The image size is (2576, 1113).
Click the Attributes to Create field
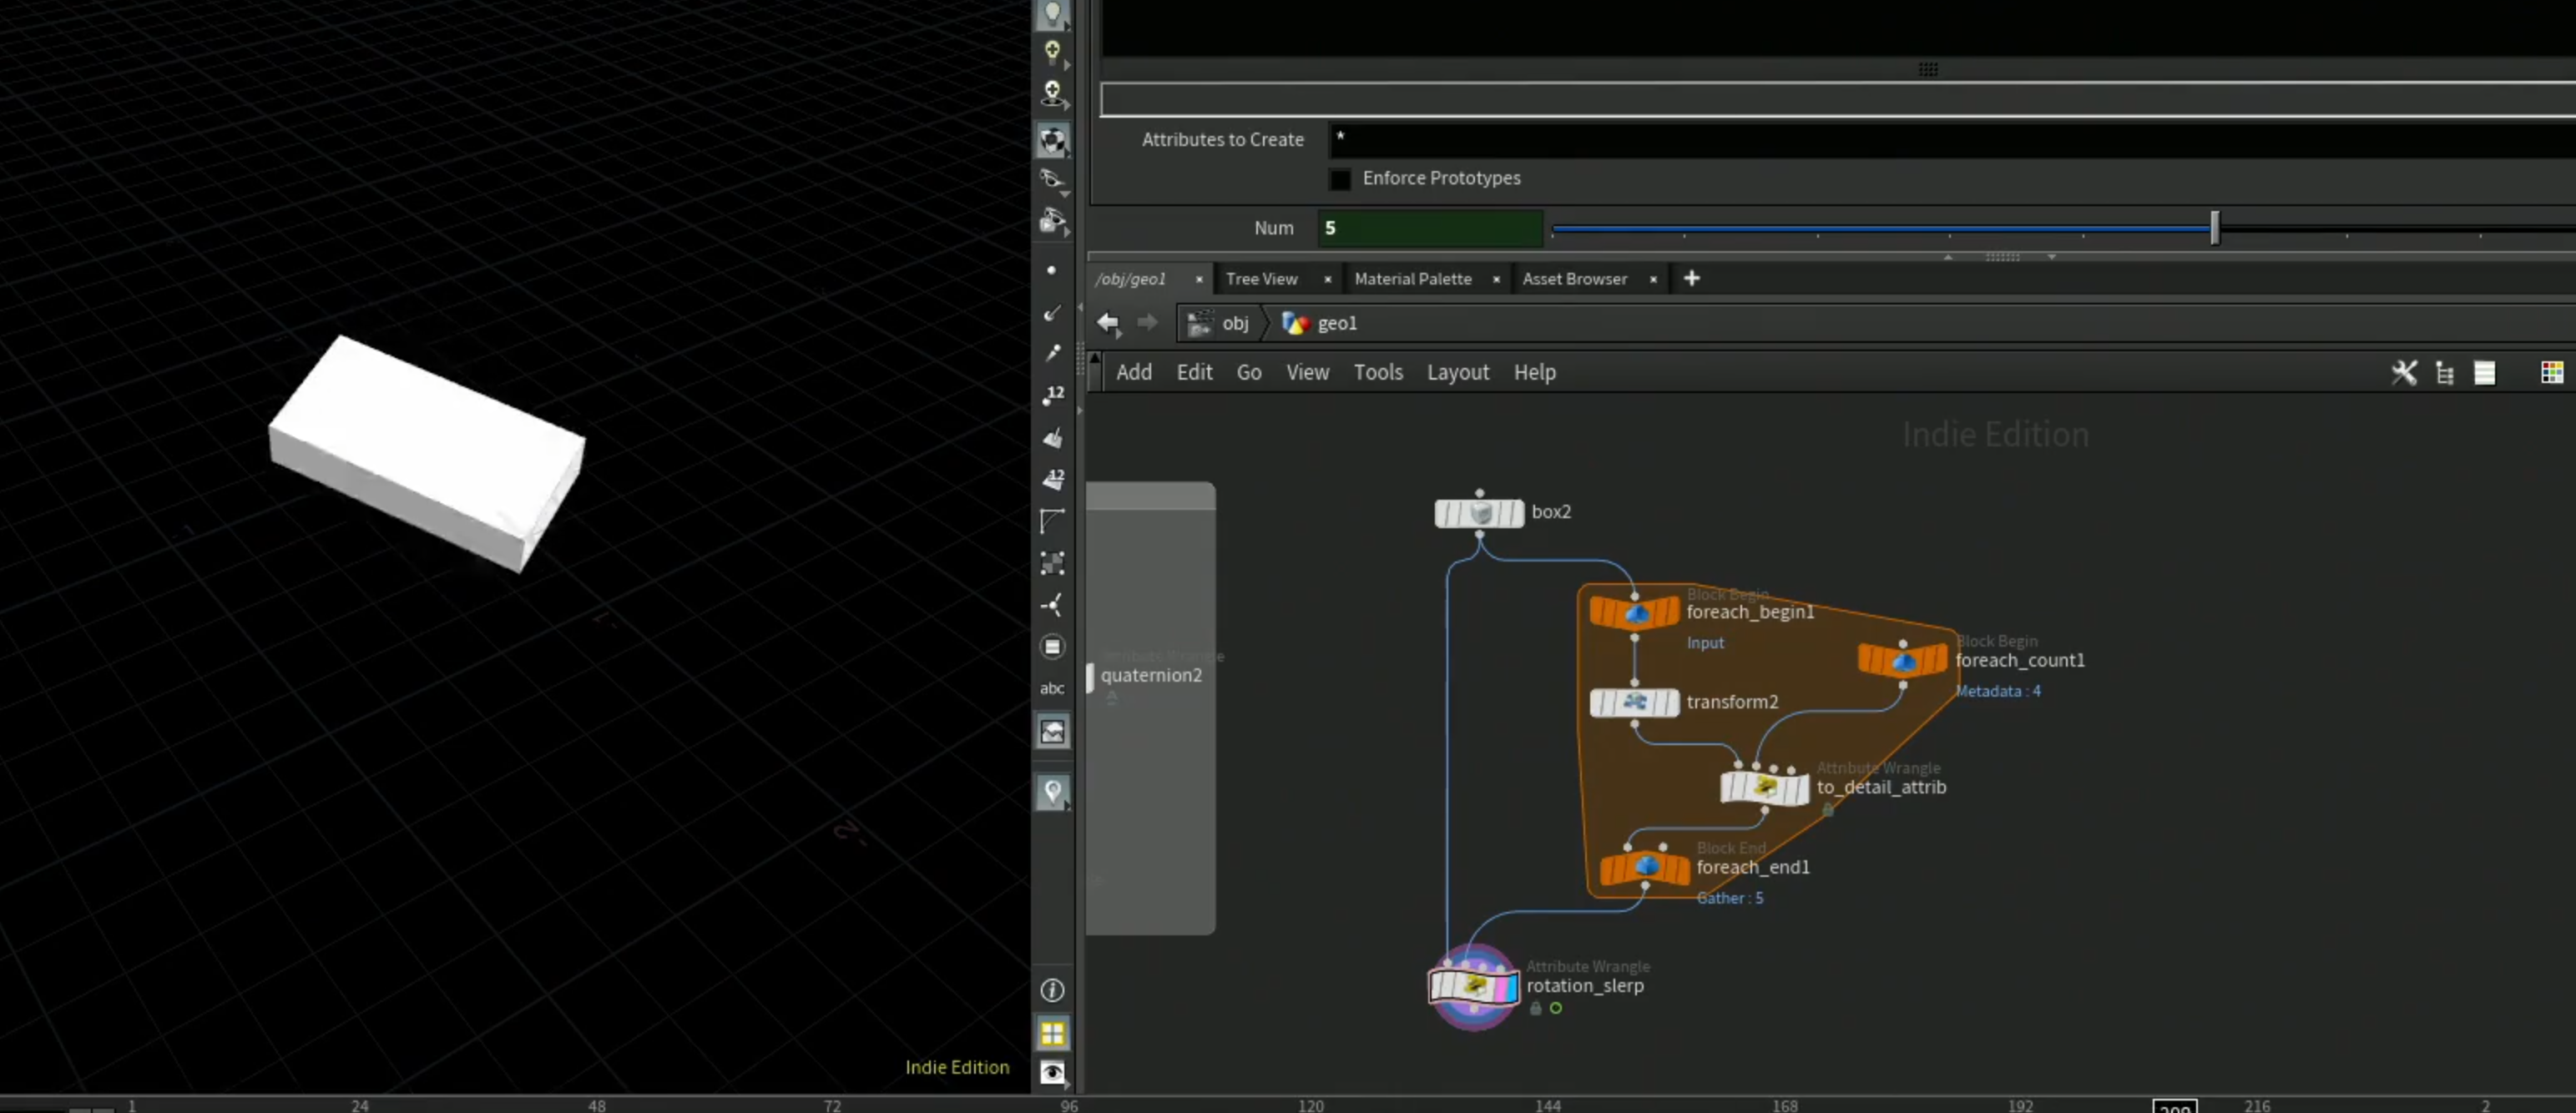(1951, 140)
